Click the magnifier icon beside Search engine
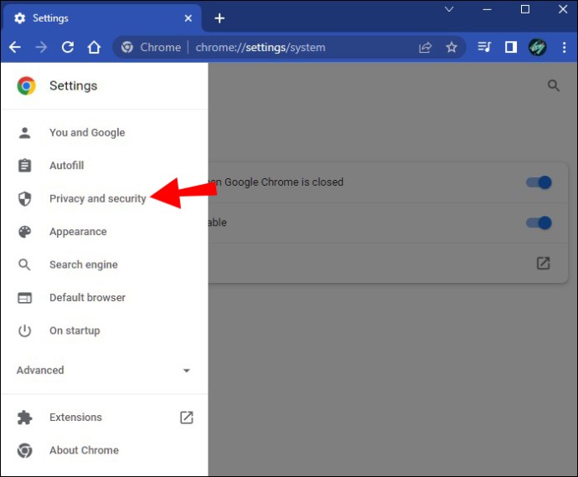Image resolution: width=578 pixels, height=477 pixels. point(24,264)
